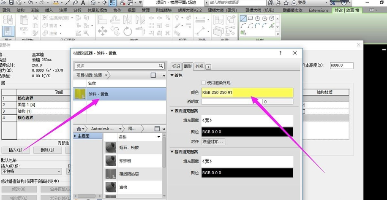Select the Circle draw tool

click(272, 18)
